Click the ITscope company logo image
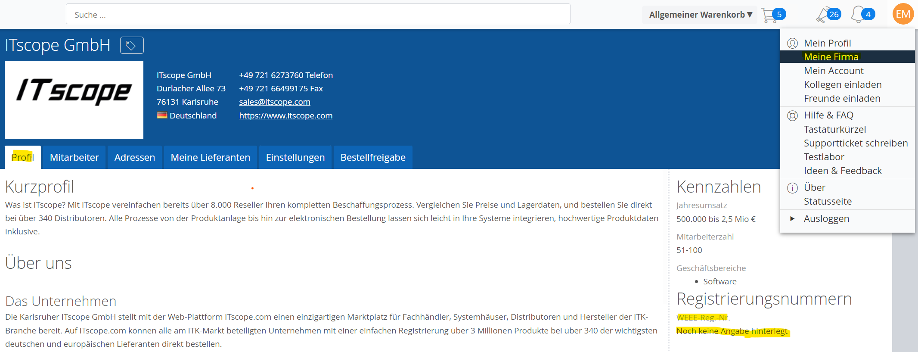Viewport: 918px width, 352px height. [x=74, y=100]
